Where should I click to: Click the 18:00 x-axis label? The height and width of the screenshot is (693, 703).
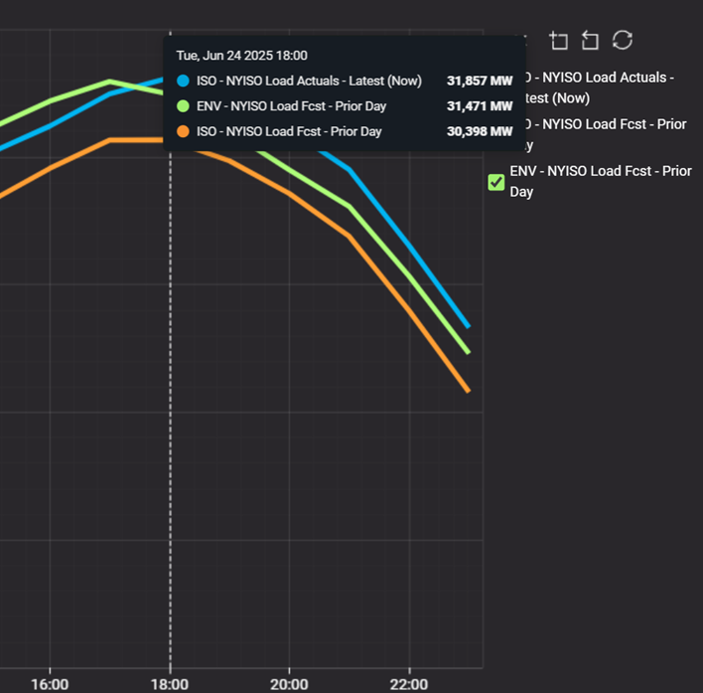pyautogui.click(x=170, y=684)
